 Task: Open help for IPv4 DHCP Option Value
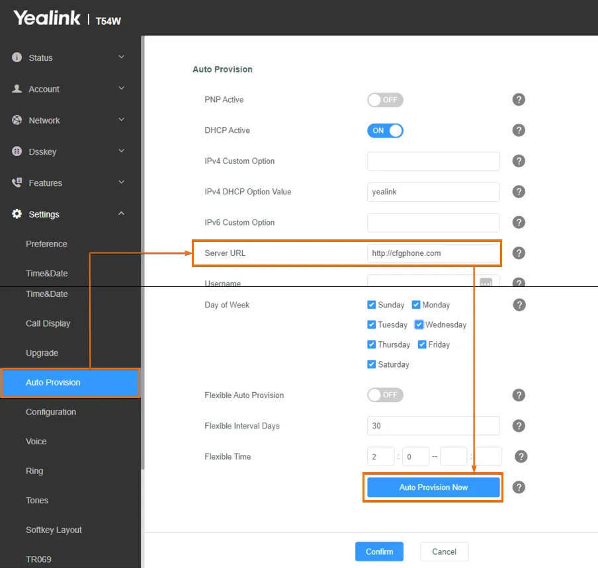[x=519, y=191]
